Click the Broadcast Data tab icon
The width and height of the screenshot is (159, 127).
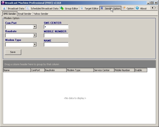(5, 8)
